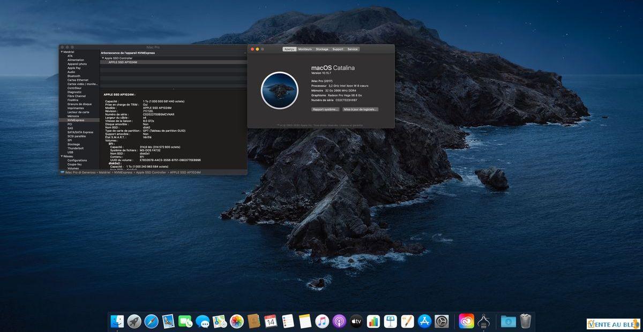
Task: Switch to the Service tab
Action: click(353, 49)
